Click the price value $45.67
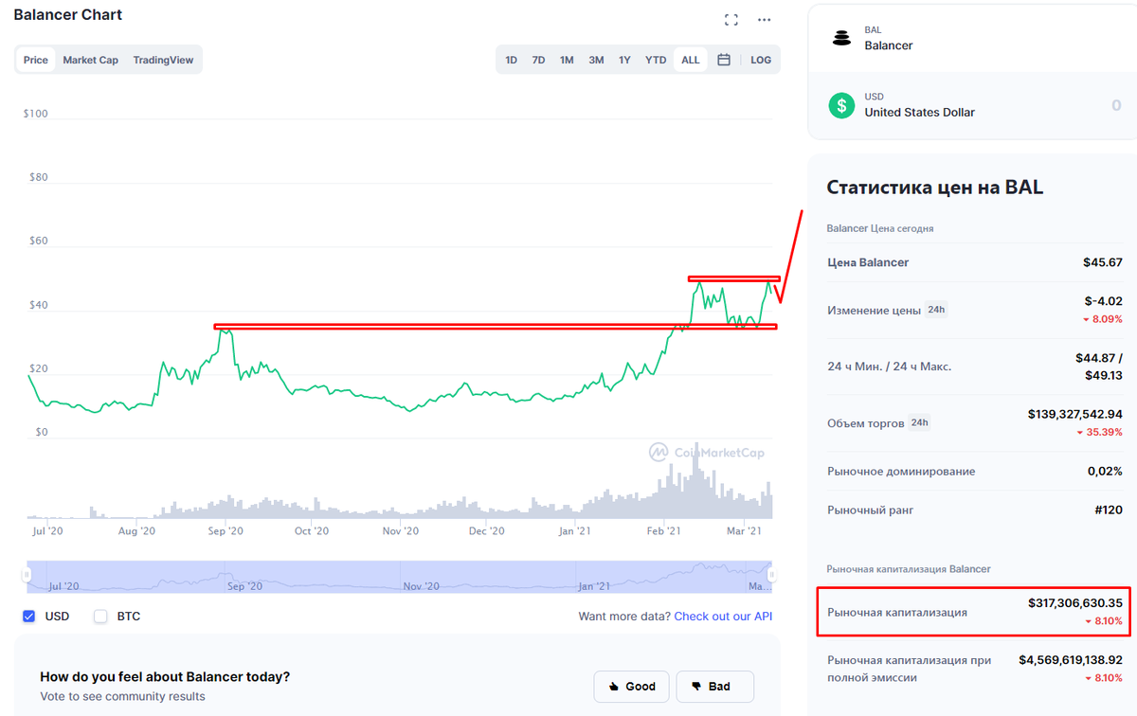Image resolution: width=1137 pixels, height=716 pixels. [1103, 262]
